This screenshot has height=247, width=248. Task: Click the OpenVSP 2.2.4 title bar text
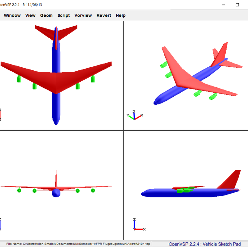pyautogui.click(x=21, y=5)
